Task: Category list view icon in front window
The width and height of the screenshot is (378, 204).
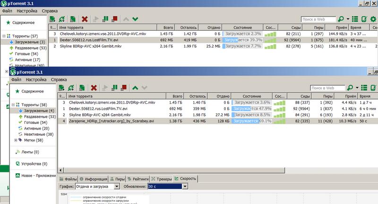Action: [364, 88]
